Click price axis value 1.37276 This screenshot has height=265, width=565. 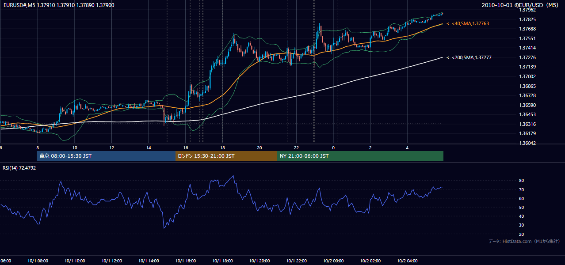[x=527, y=57]
